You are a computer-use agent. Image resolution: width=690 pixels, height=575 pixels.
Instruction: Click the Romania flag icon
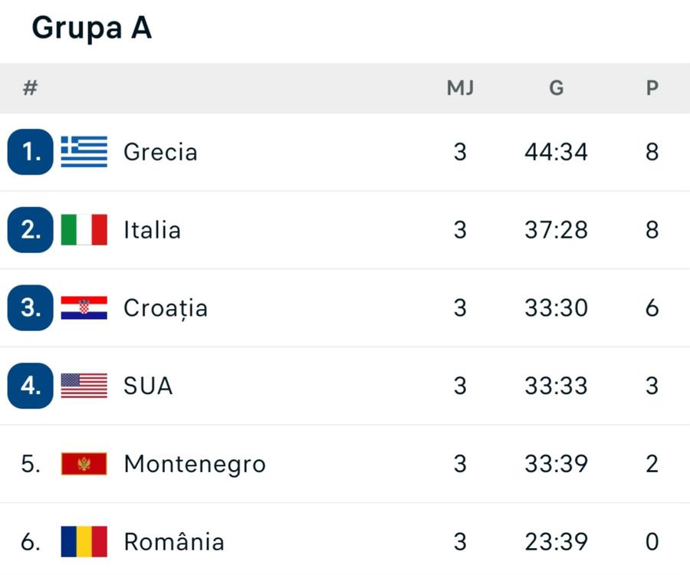[84, 541]
